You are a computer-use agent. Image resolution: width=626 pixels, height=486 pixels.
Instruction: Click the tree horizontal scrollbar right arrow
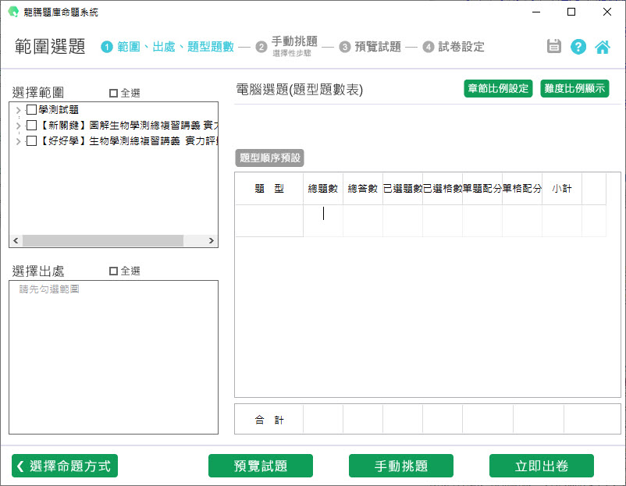click(x=211, y=241)
